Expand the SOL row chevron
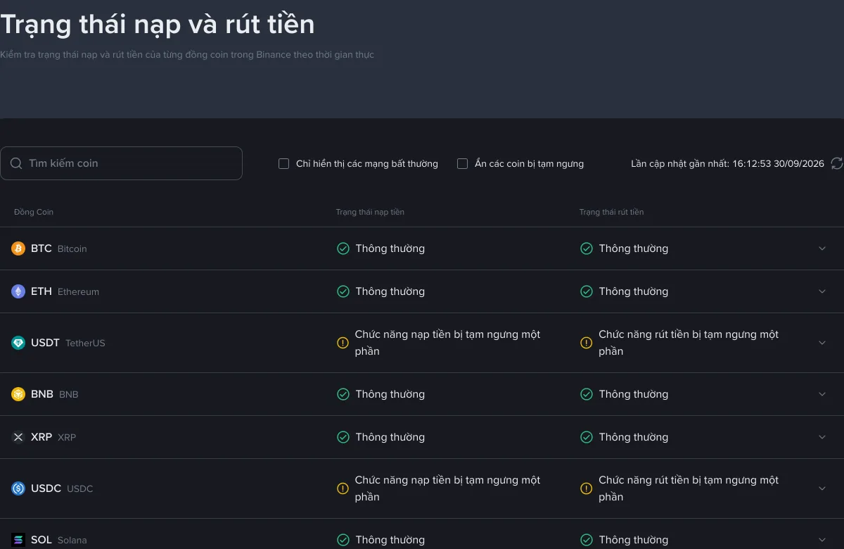This screenshot has height=549, width=844. [x=822, y=540]
